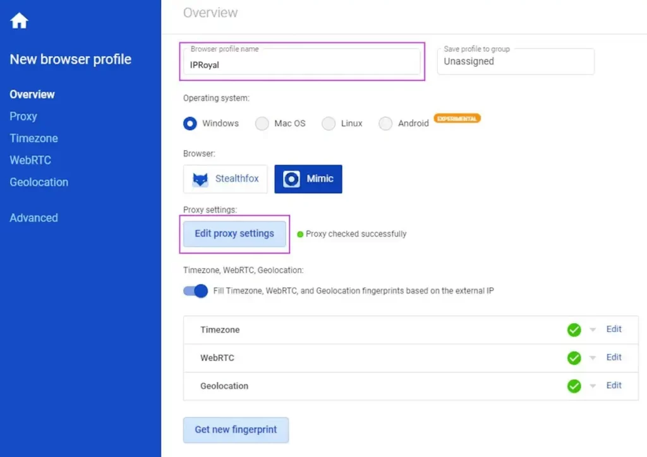This screenshot has height=457, width=647.
Task: Turn off fill fingerprints by external IP
Action: pos(196,291)
